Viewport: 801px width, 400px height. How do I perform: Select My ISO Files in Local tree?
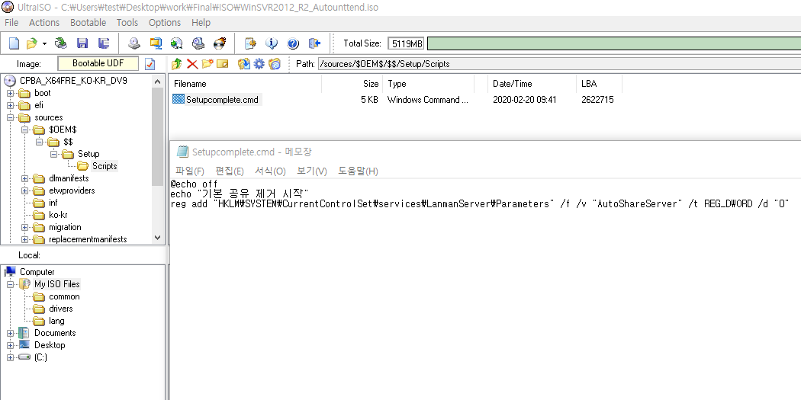click(56, 284)
